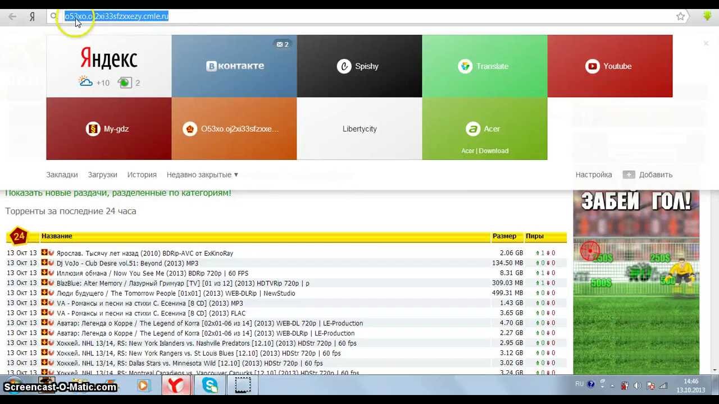Click magnet icon for Ярослав. Тысячу лет назад

coord(51,253)
